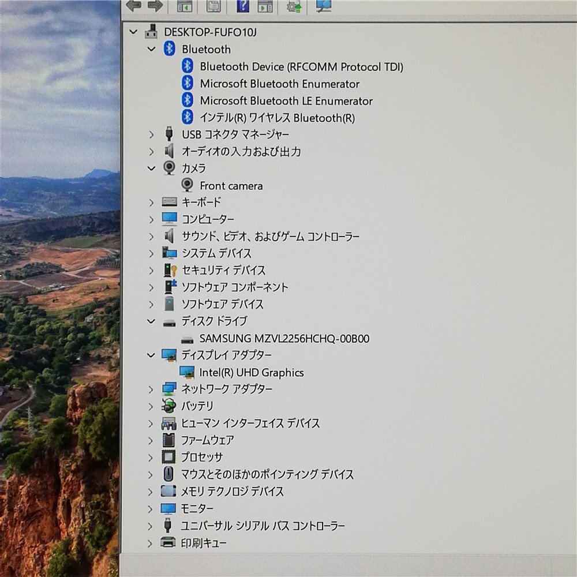Click the ヒューマン インターフェイス デバイス icon
The height and width of the screenshot is (577, 577).
pyautogui.click(x=168, y=423)
